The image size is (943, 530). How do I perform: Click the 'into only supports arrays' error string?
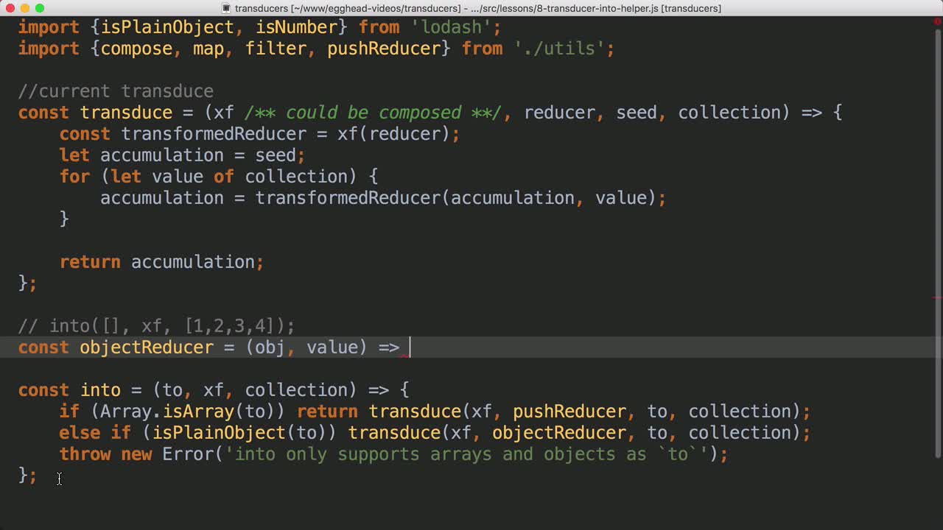click(x=466, y=454)
